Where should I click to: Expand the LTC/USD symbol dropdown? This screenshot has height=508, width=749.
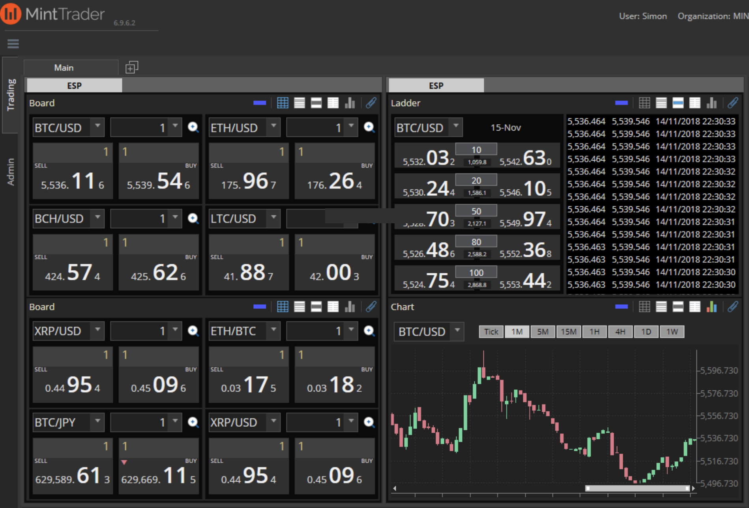273,219
